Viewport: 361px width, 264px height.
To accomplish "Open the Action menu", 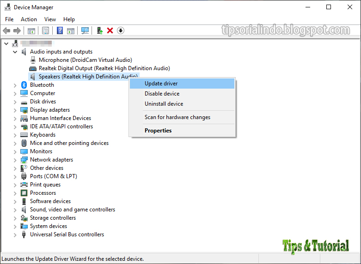I will point(29,19).
